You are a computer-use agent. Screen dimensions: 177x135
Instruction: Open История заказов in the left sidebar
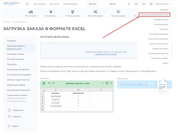[x=15, y=59]
